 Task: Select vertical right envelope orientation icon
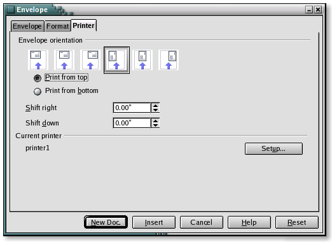click(x=169, y=60)
